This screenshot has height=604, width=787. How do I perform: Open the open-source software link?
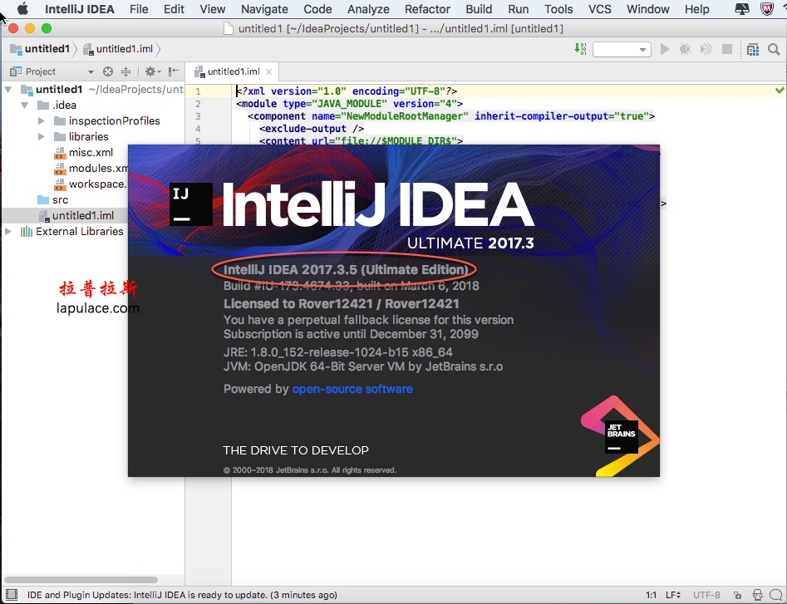point(352,389)
